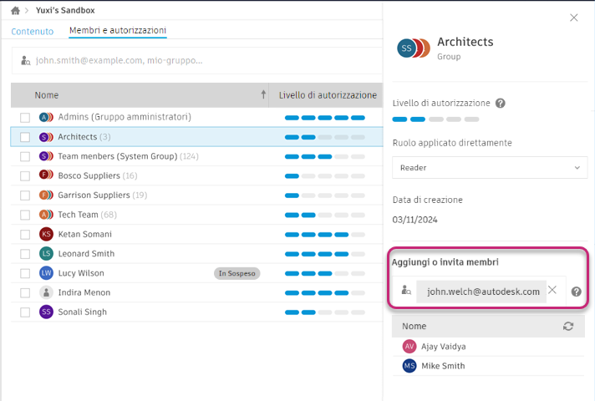595x401 pixels.
Task: Click the Admins group avatar icon
Action: (46, 117)
